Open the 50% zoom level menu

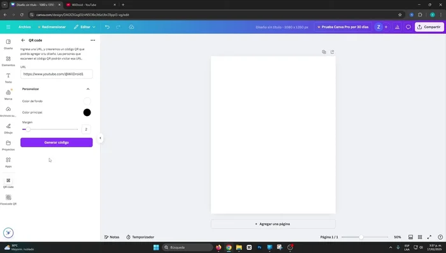(398, 237)
